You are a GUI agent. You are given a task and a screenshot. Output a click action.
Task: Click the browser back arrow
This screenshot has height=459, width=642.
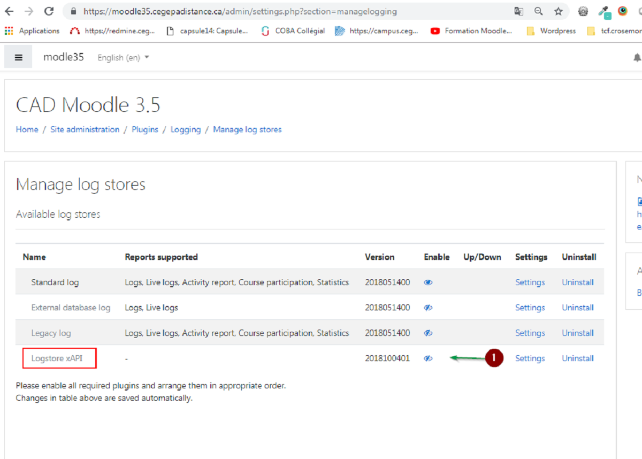(10, 11)
